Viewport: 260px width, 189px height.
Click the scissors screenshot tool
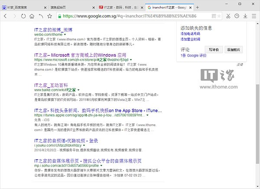pos(228,16)
